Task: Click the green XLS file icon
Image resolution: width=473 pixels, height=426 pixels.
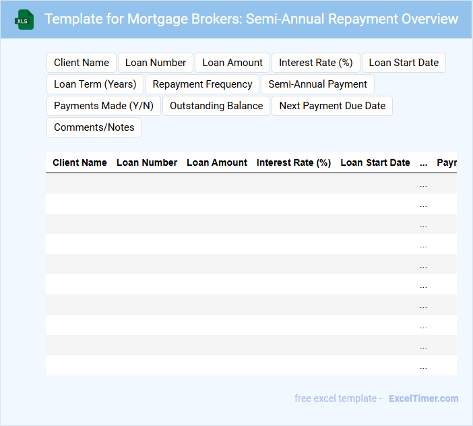Action: [x=24, y=20]
